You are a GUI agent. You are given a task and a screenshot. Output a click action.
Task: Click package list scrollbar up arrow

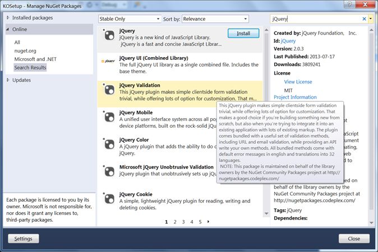pyautogui.click(x=266, y=30)
